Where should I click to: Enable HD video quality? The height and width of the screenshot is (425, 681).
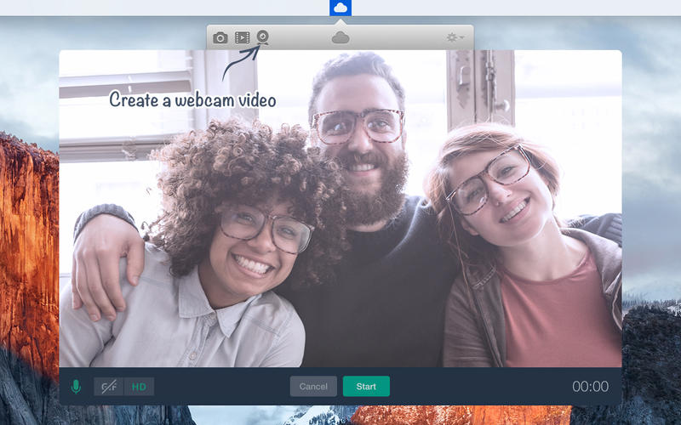point(139,387)
